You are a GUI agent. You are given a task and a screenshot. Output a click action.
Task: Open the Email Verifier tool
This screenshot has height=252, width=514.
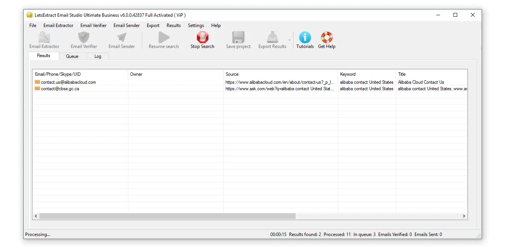pyautogui.click(x=84, y=40)
